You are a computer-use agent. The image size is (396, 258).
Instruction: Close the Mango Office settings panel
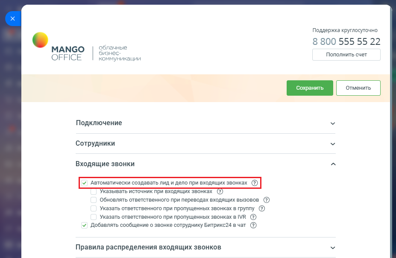pyautogui.click(x=13, y=18)
